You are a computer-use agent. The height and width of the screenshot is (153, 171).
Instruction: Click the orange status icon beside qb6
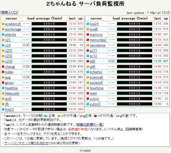click(x=88, y=67)
